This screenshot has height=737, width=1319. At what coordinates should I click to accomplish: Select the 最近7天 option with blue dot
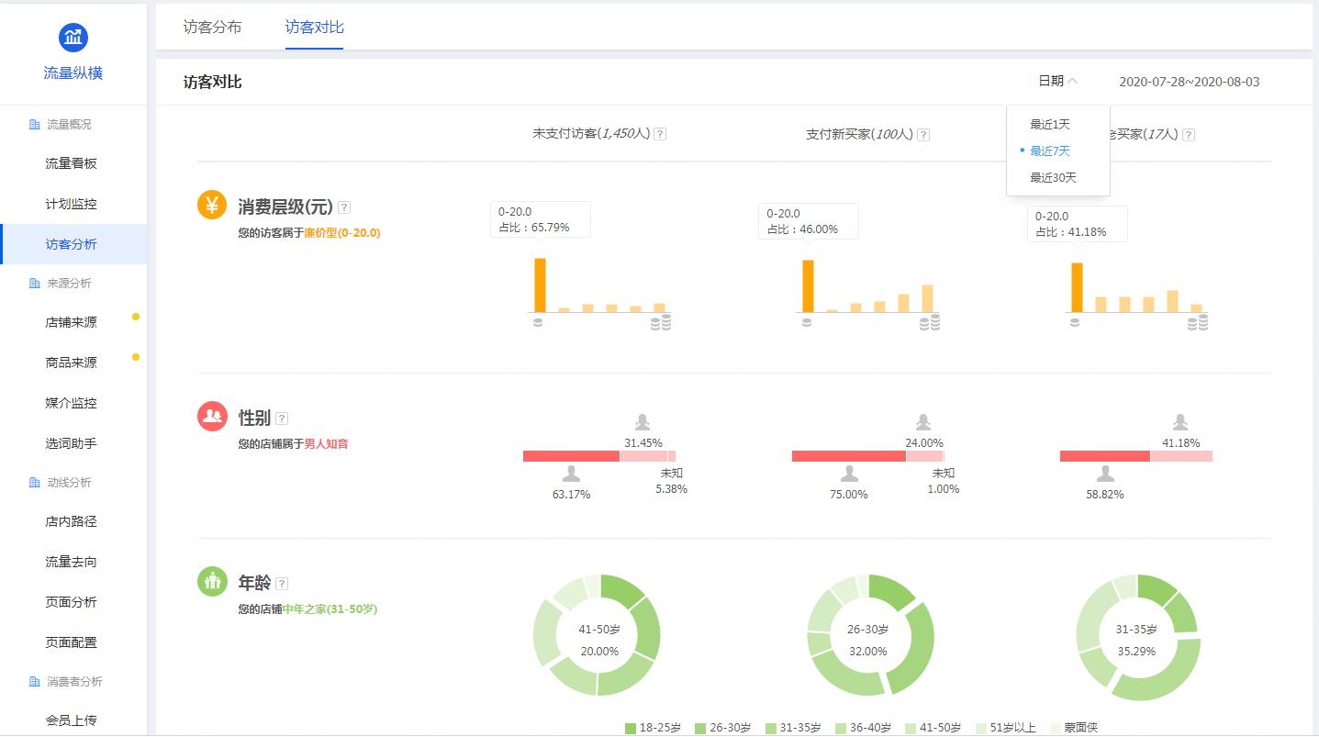tap(1050, 151)
